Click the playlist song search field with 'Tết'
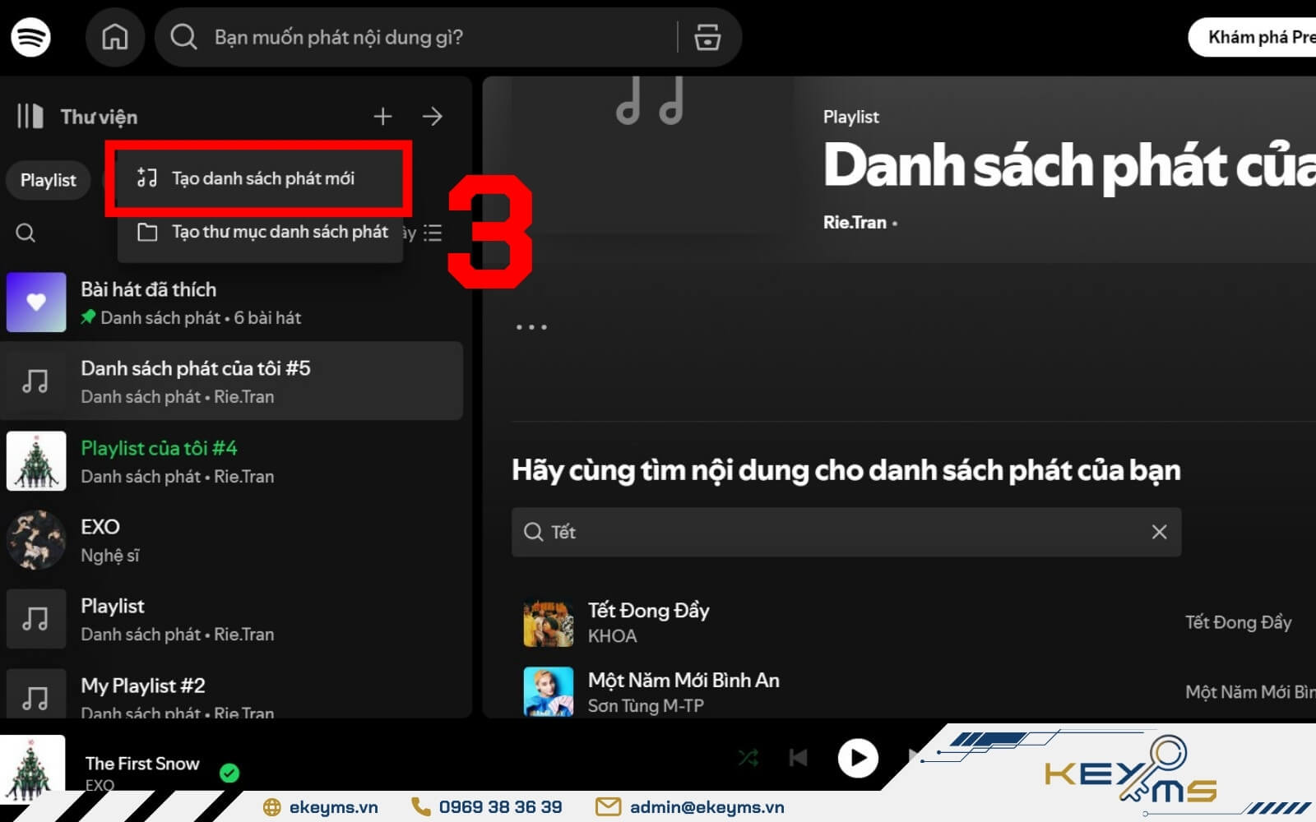 [846, 532]
